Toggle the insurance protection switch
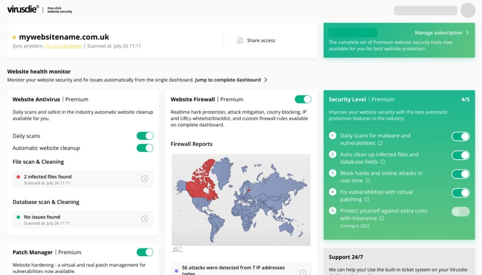This screenshot has width=482, height=275. 460,211
